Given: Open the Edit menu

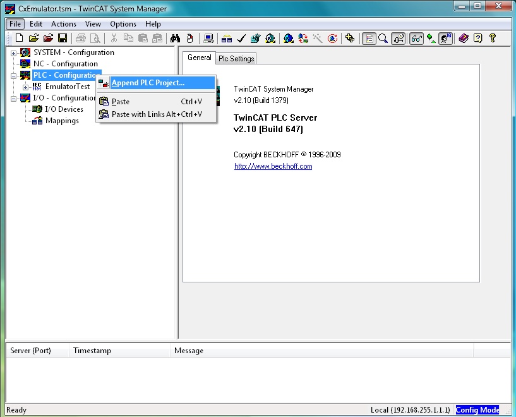Looking at the screenshot, I should click(36, 24).
